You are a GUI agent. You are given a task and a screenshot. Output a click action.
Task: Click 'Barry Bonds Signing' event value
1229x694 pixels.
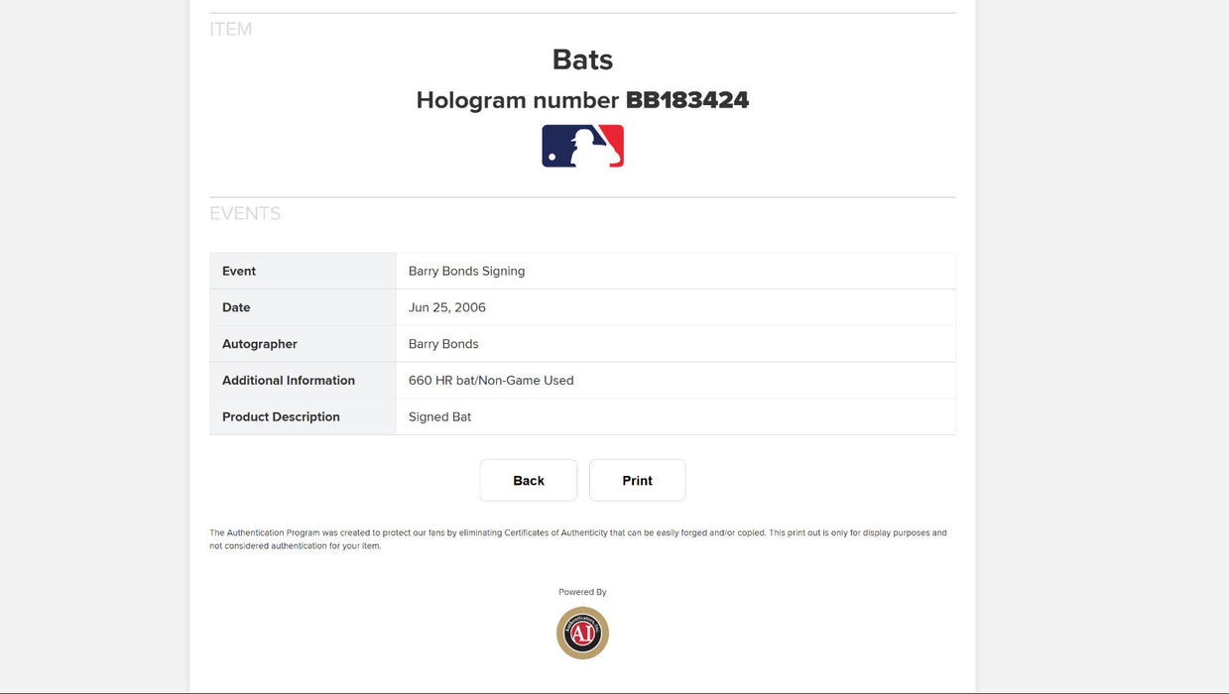pyautogui.click(x=466, y=271)
